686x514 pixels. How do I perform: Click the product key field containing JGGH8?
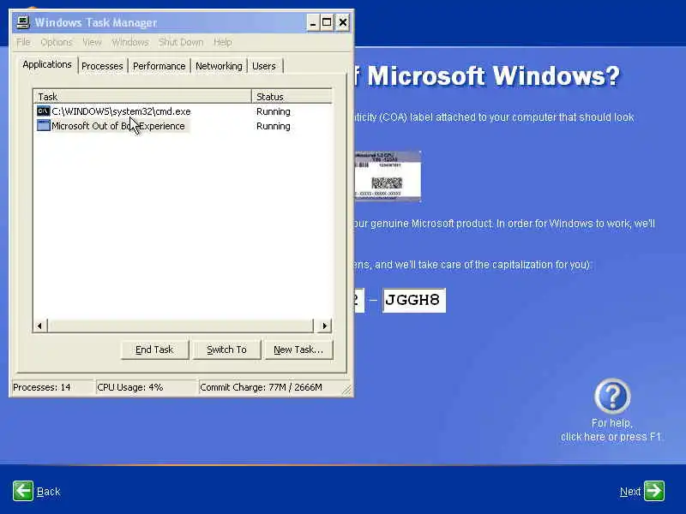coord(414,301)
